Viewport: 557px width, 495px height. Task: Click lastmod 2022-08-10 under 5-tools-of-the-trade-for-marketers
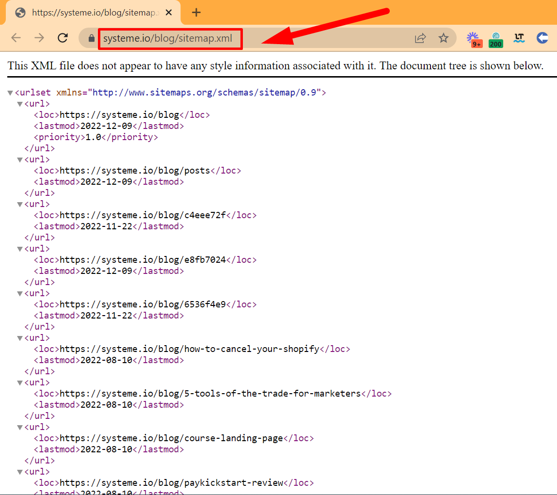coord(106,405)
